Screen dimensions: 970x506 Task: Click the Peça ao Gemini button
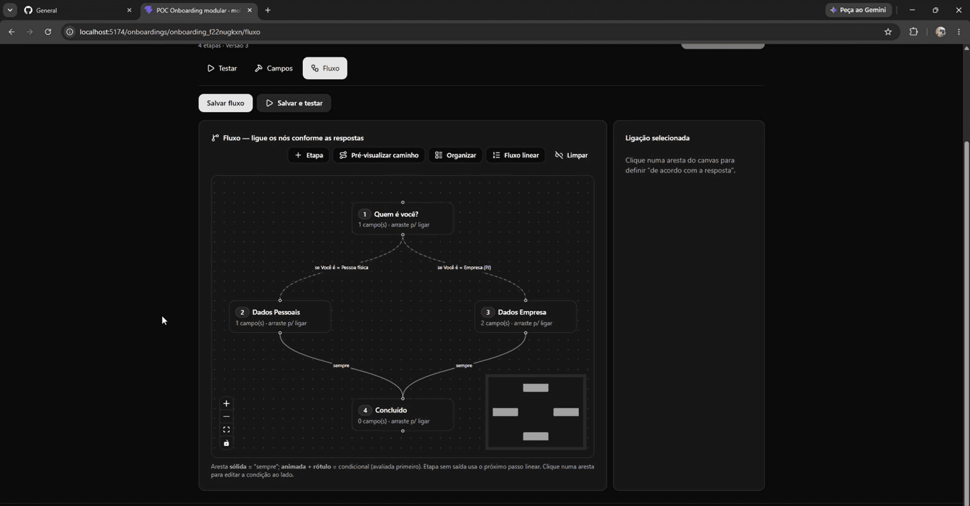858,10
